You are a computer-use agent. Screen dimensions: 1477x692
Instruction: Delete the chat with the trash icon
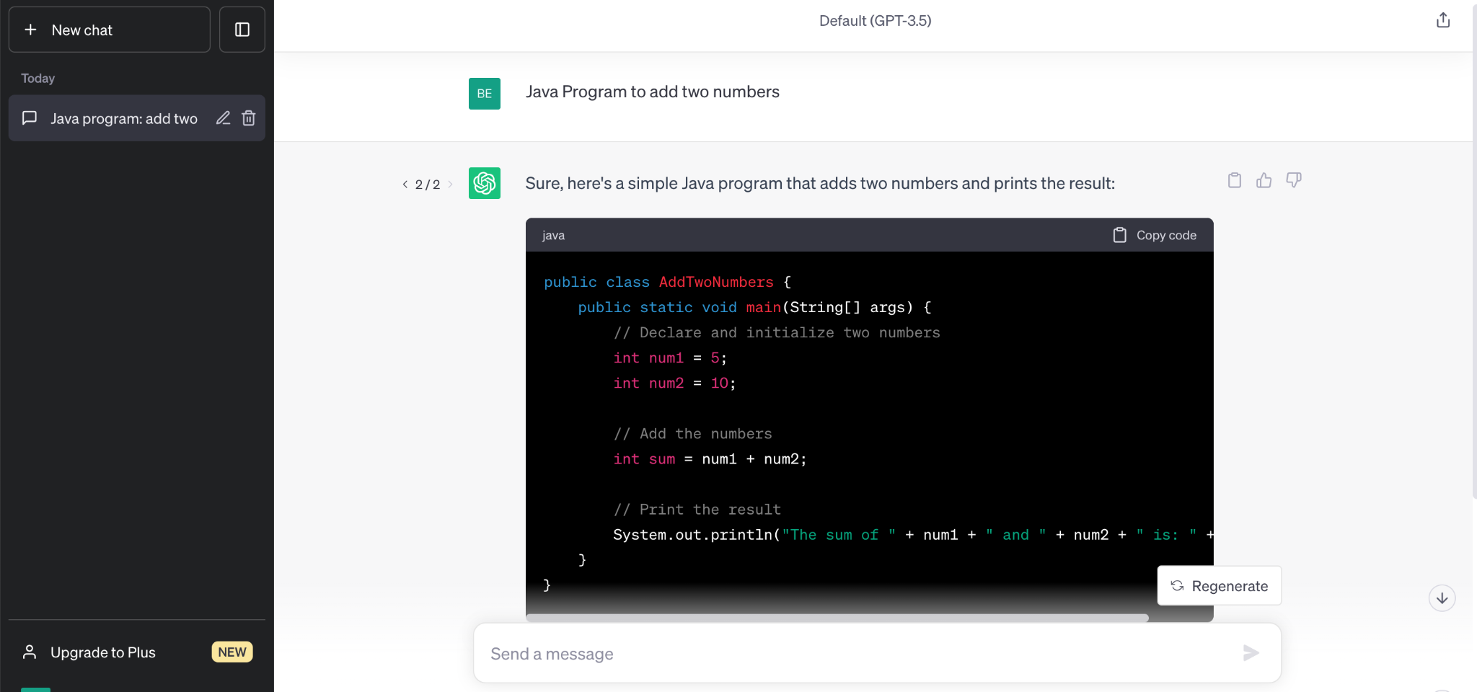(x=249, y=118)
